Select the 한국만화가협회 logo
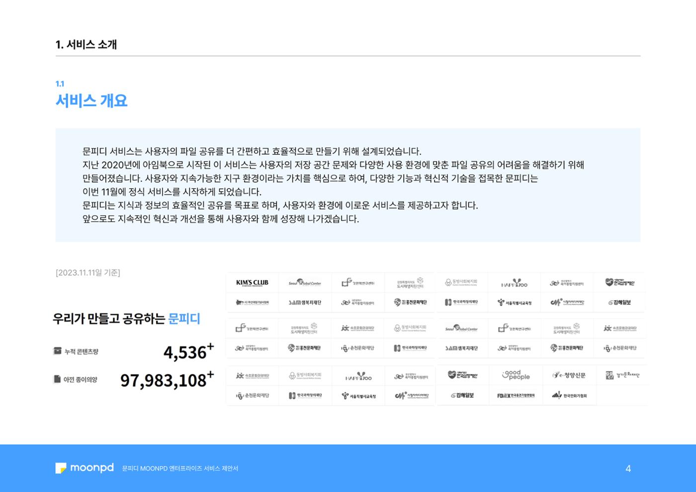 tap(569, 396)
